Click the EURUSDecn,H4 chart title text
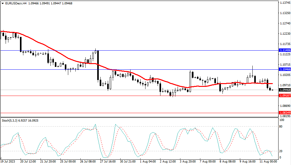The image size is (291, 165). [15, 3]
